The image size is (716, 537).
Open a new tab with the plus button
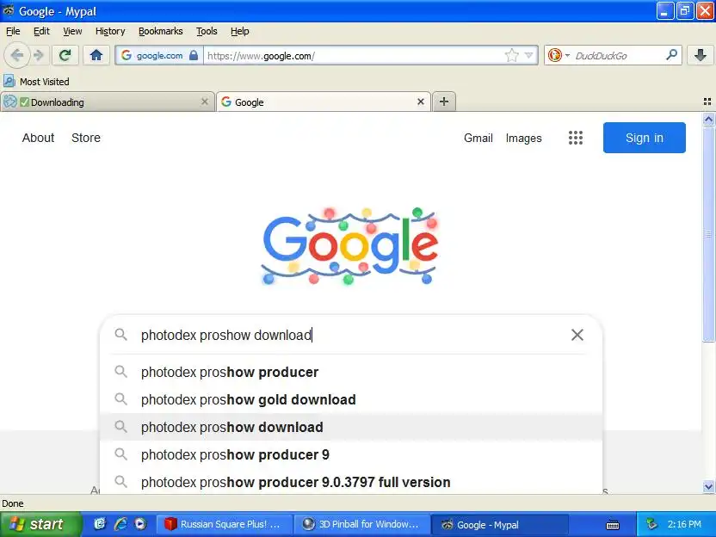444,102
